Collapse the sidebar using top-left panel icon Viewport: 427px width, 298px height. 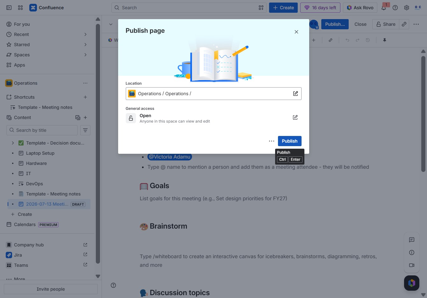[x=9, y=8]
